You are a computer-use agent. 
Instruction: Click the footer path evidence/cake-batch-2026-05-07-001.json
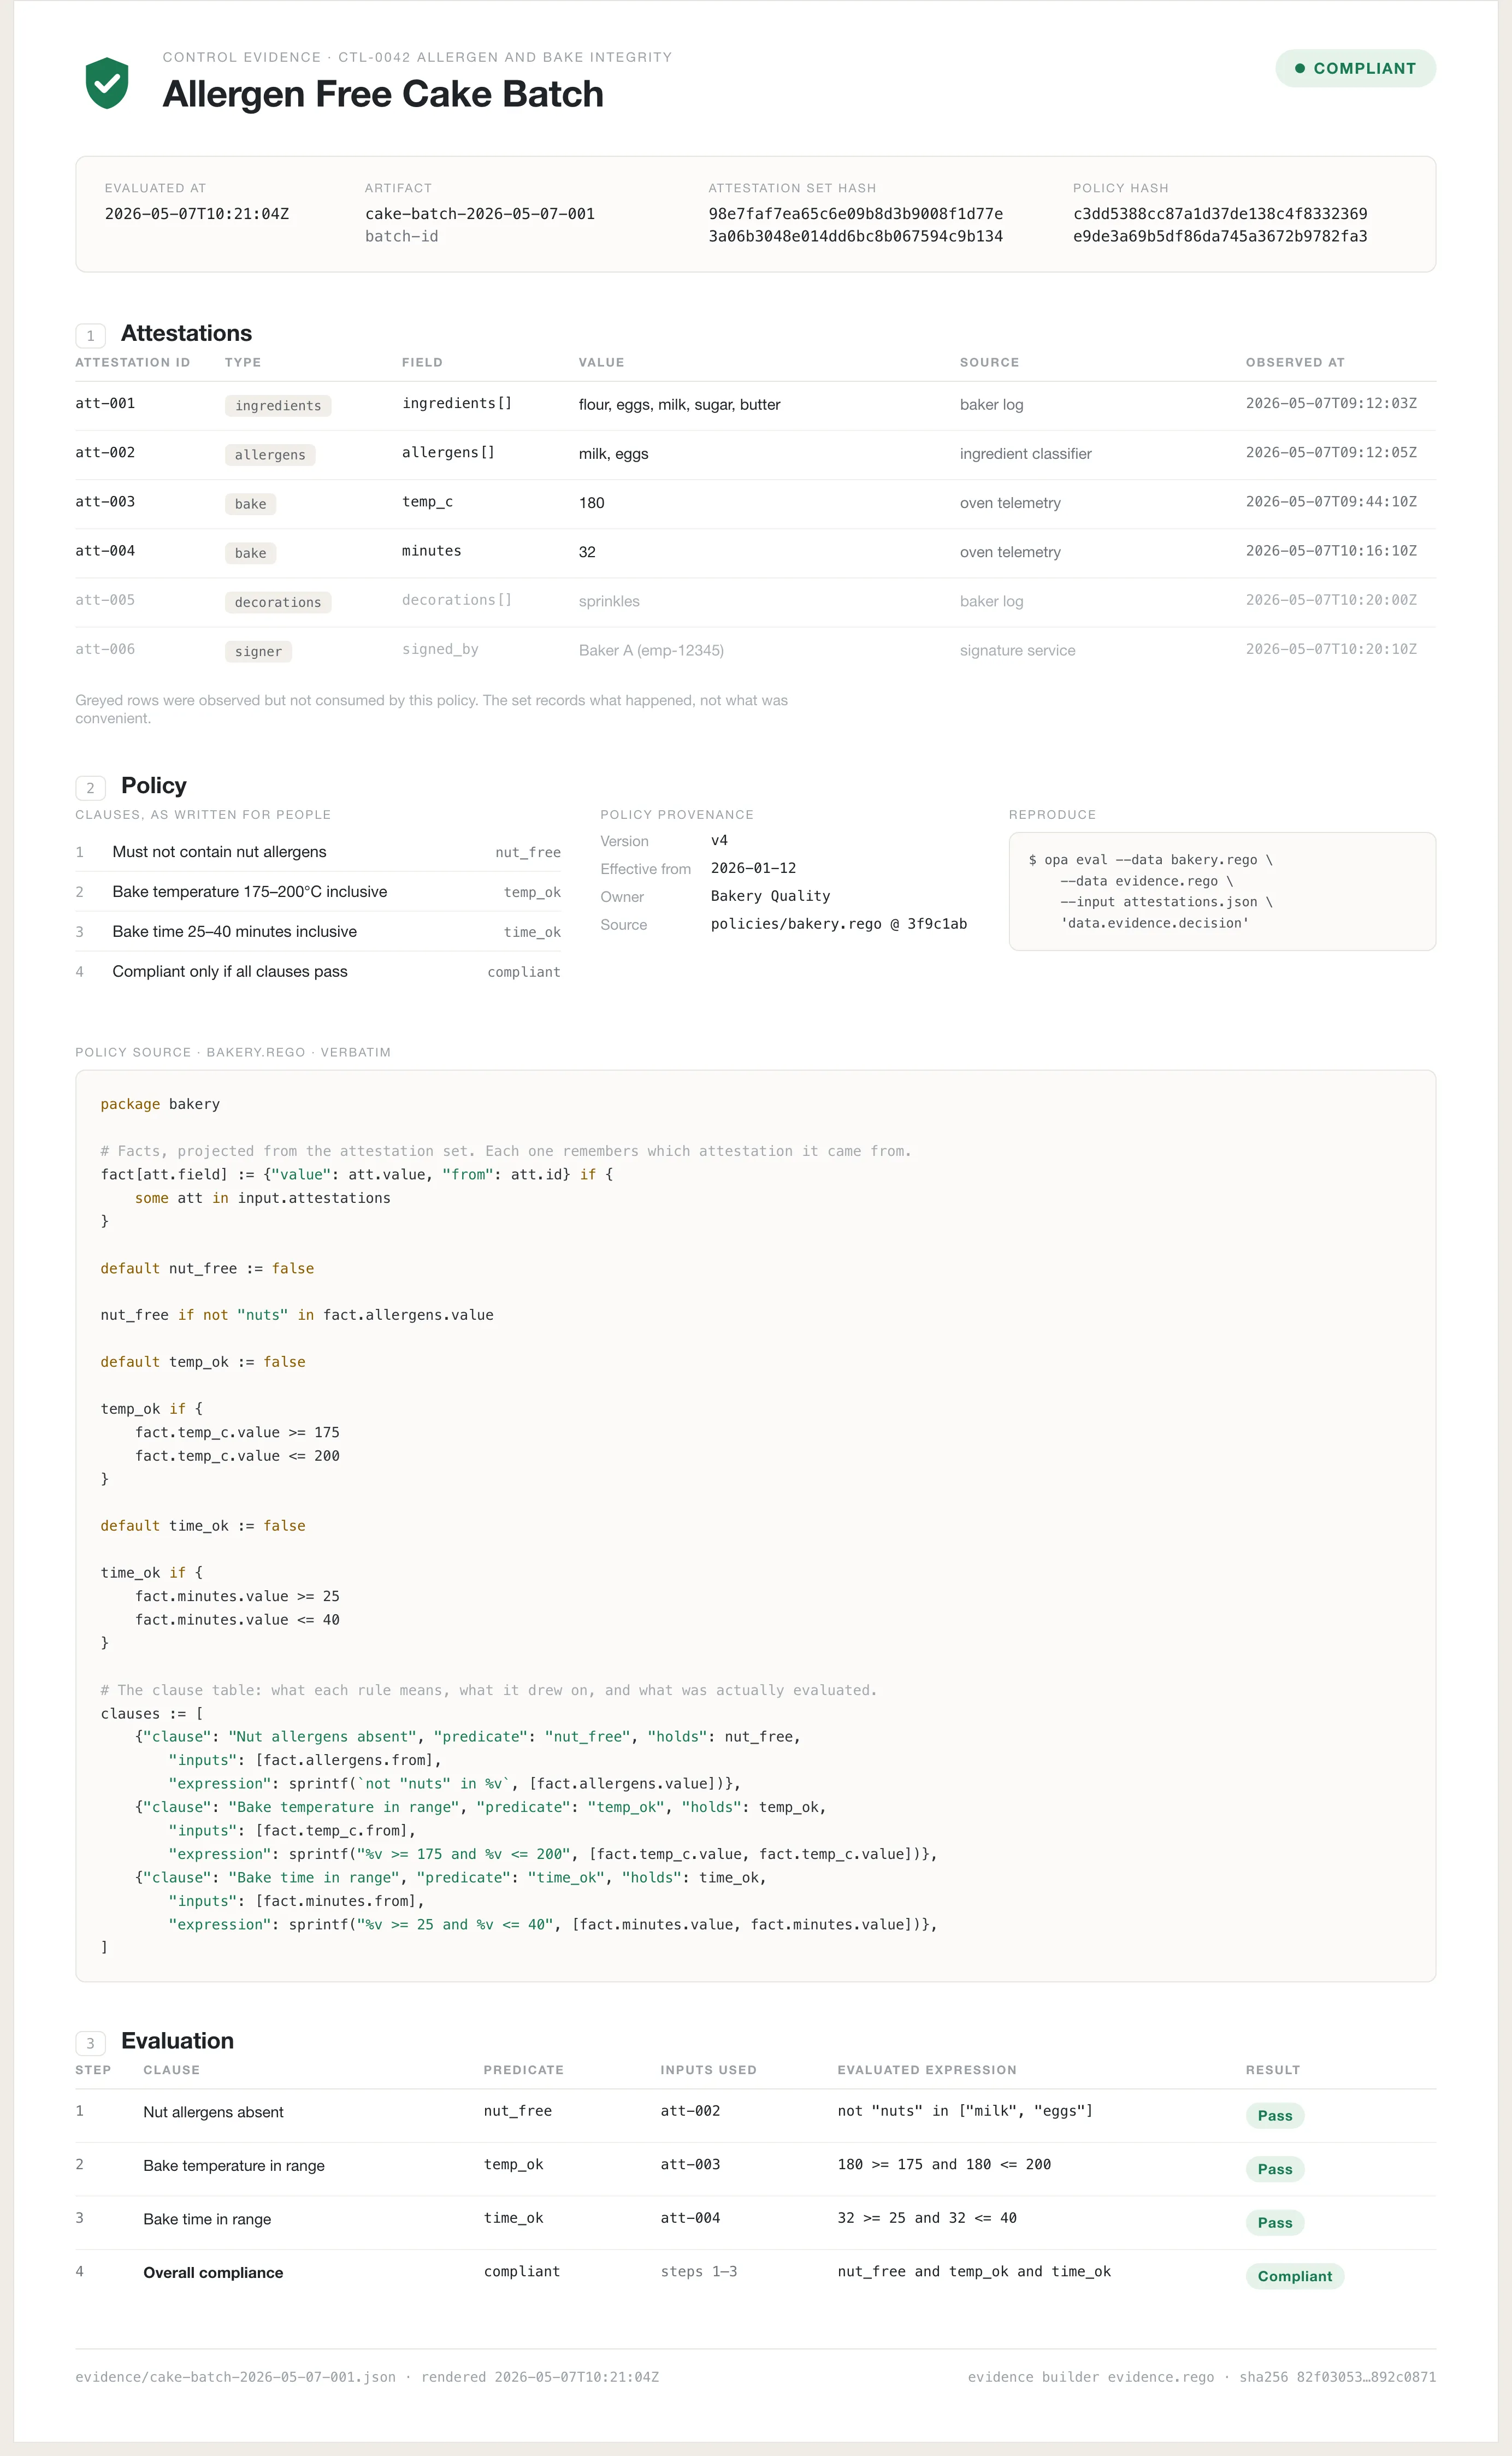coord(235,2377)
